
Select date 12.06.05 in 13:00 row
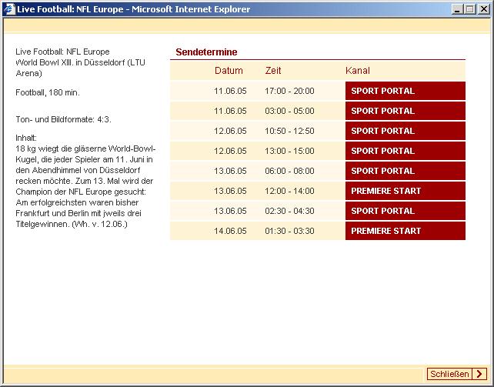click(230, 151)
